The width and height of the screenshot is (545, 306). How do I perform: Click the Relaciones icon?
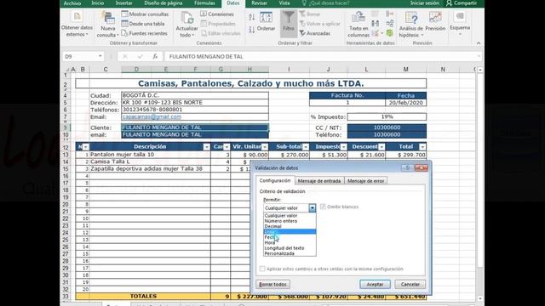tap(390, 24)
